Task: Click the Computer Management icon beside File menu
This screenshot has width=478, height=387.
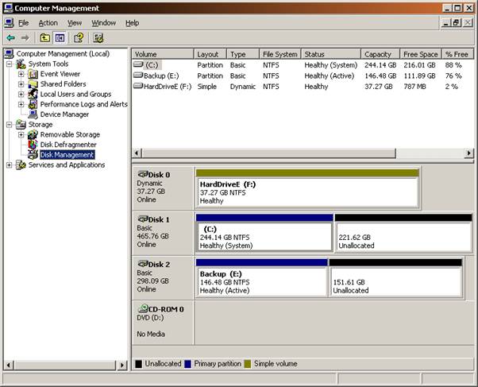Action: tap(10, 23)
